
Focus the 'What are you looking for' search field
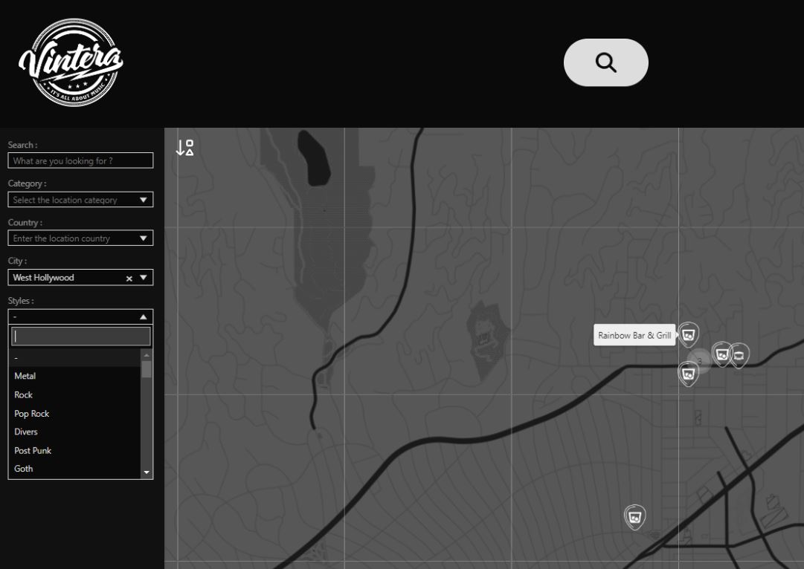click(x=80, y=160)
